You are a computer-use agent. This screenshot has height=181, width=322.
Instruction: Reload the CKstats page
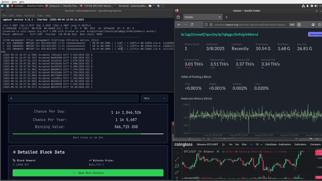click(x=192, y=25)
